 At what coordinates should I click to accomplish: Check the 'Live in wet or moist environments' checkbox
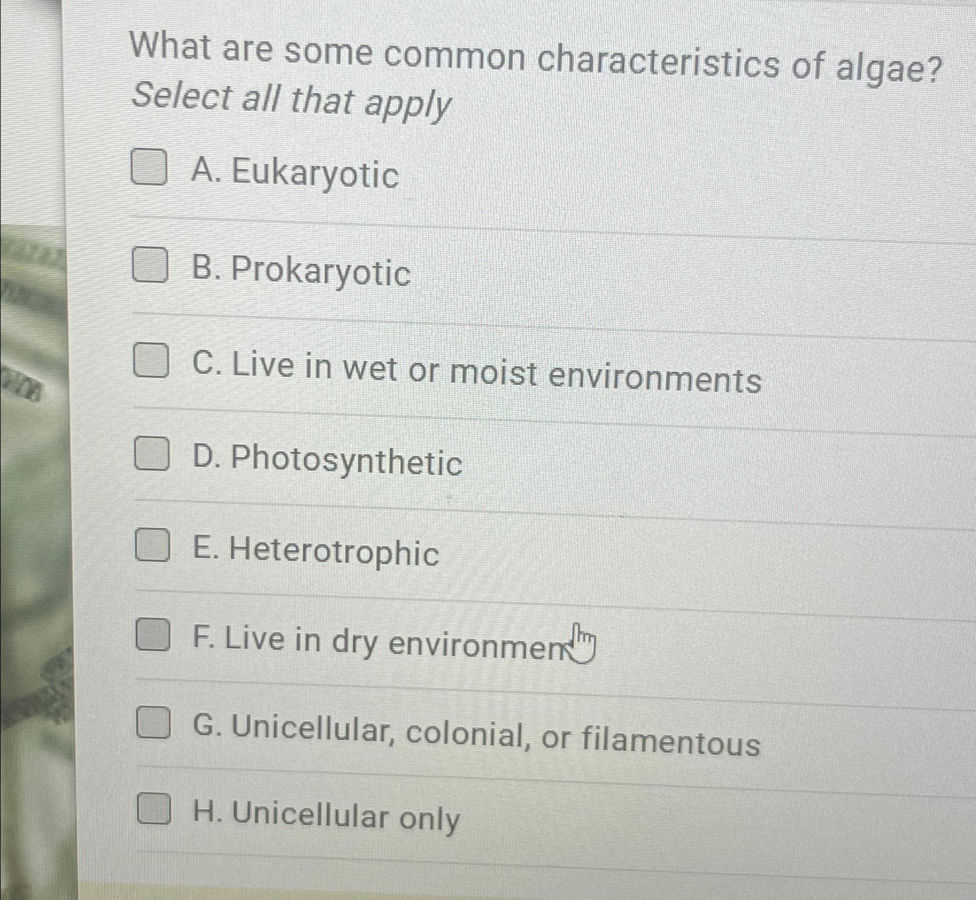tap(151, 367)
